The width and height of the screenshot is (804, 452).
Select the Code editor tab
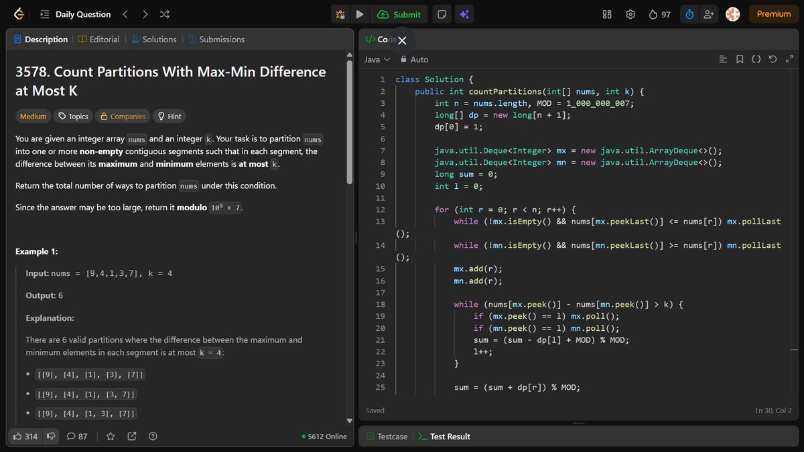[x=379, y=40]
